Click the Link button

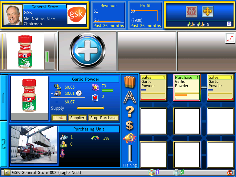pyautogui.click(x=59, y=118)
